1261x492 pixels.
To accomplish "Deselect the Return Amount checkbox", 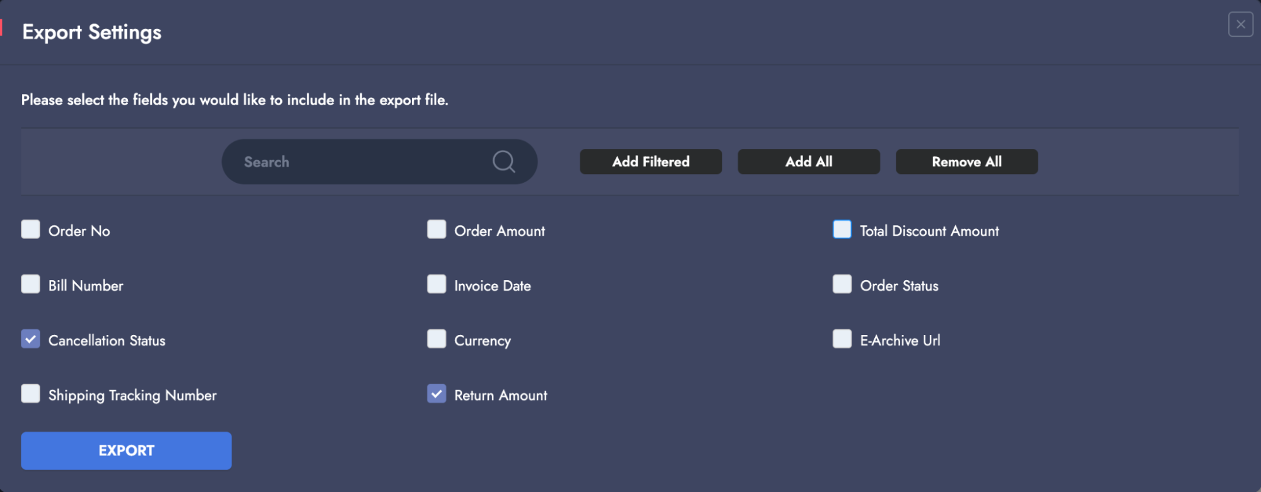I will (437, 394).
